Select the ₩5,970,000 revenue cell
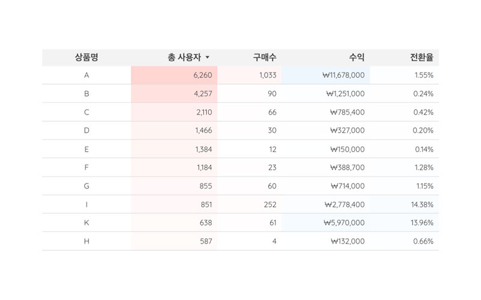 (x=345, y=223)
